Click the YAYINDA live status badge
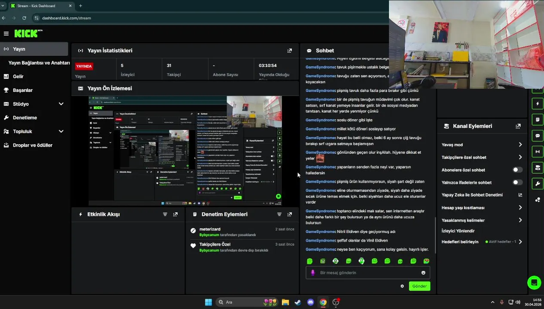The width and height of the screenshot is (544, 309). (84, 67)
